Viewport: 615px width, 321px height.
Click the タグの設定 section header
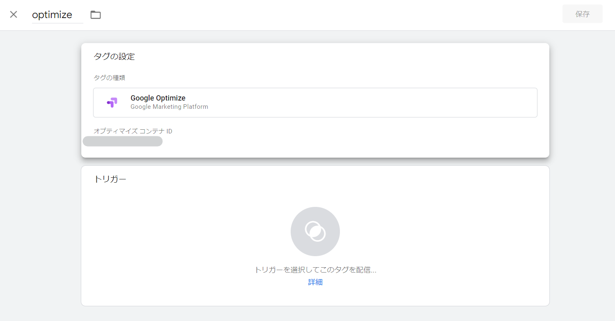tap(114, 57)
